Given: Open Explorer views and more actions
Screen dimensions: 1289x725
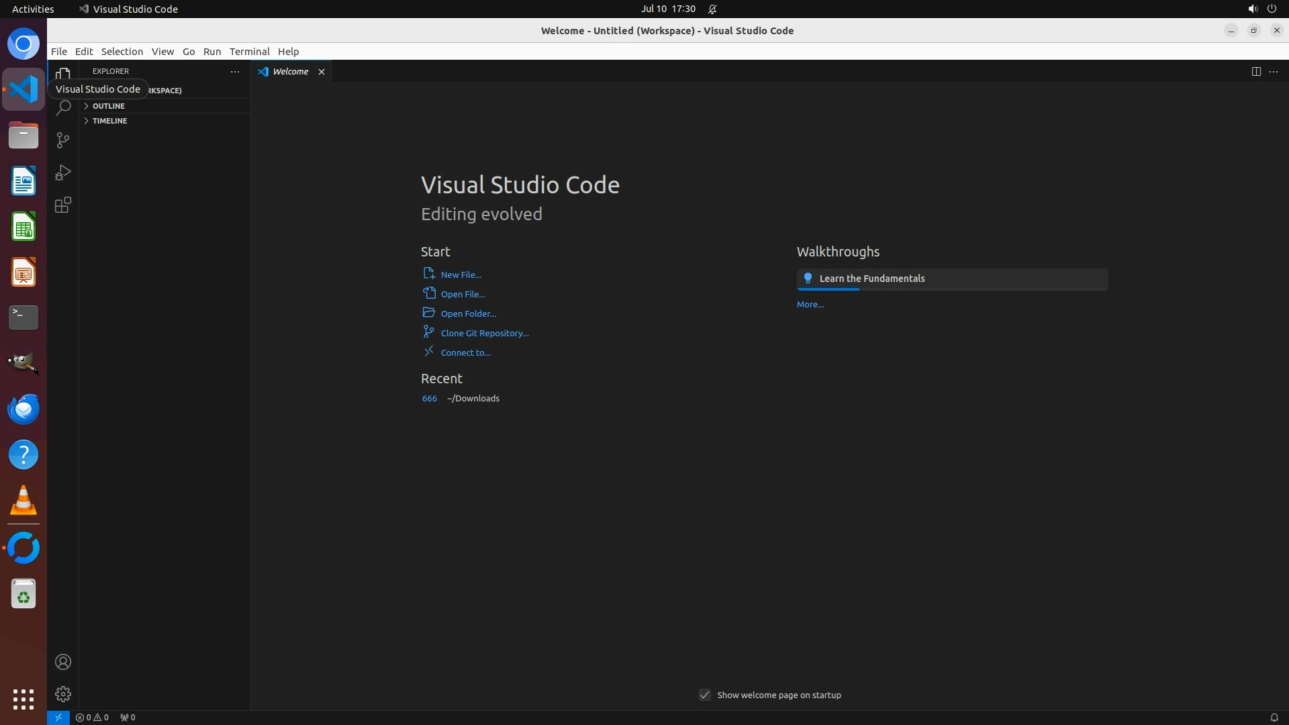Looking at the screenshot, I should pyautogui.click(x=235, y=71).
